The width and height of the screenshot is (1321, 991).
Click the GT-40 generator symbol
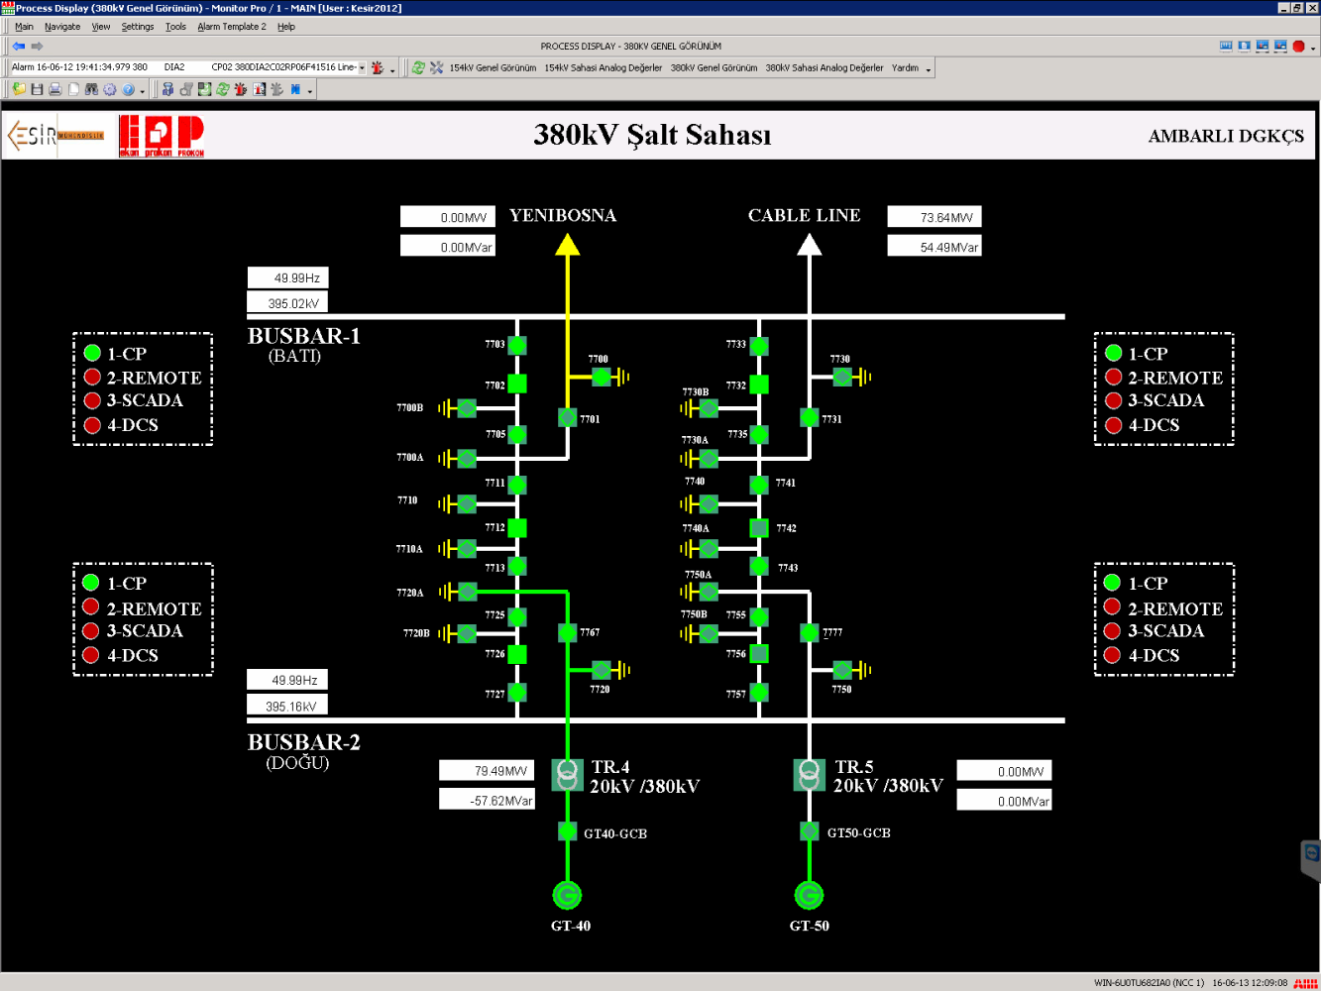[x=567, y=895]
